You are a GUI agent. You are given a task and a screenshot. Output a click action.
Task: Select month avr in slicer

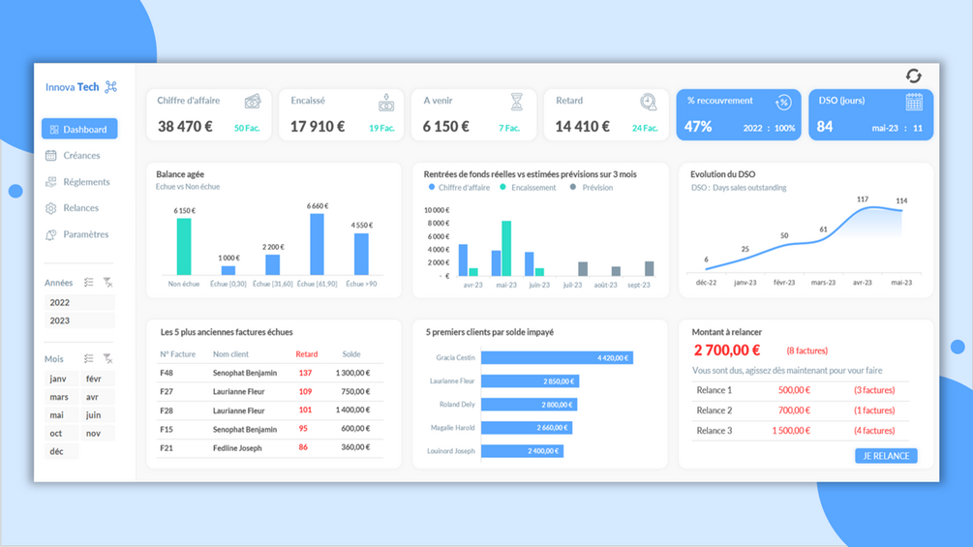[98, 397]
